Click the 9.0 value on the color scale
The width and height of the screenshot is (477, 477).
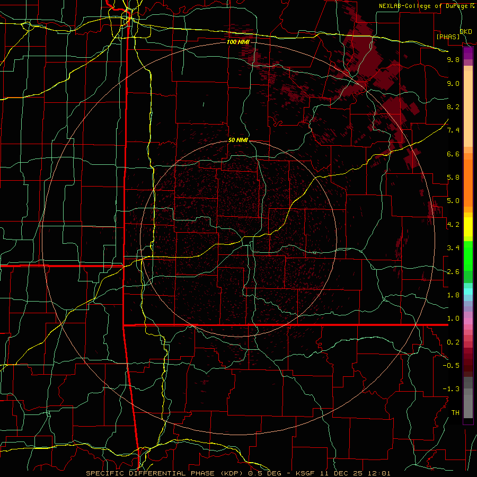point(453,83)
